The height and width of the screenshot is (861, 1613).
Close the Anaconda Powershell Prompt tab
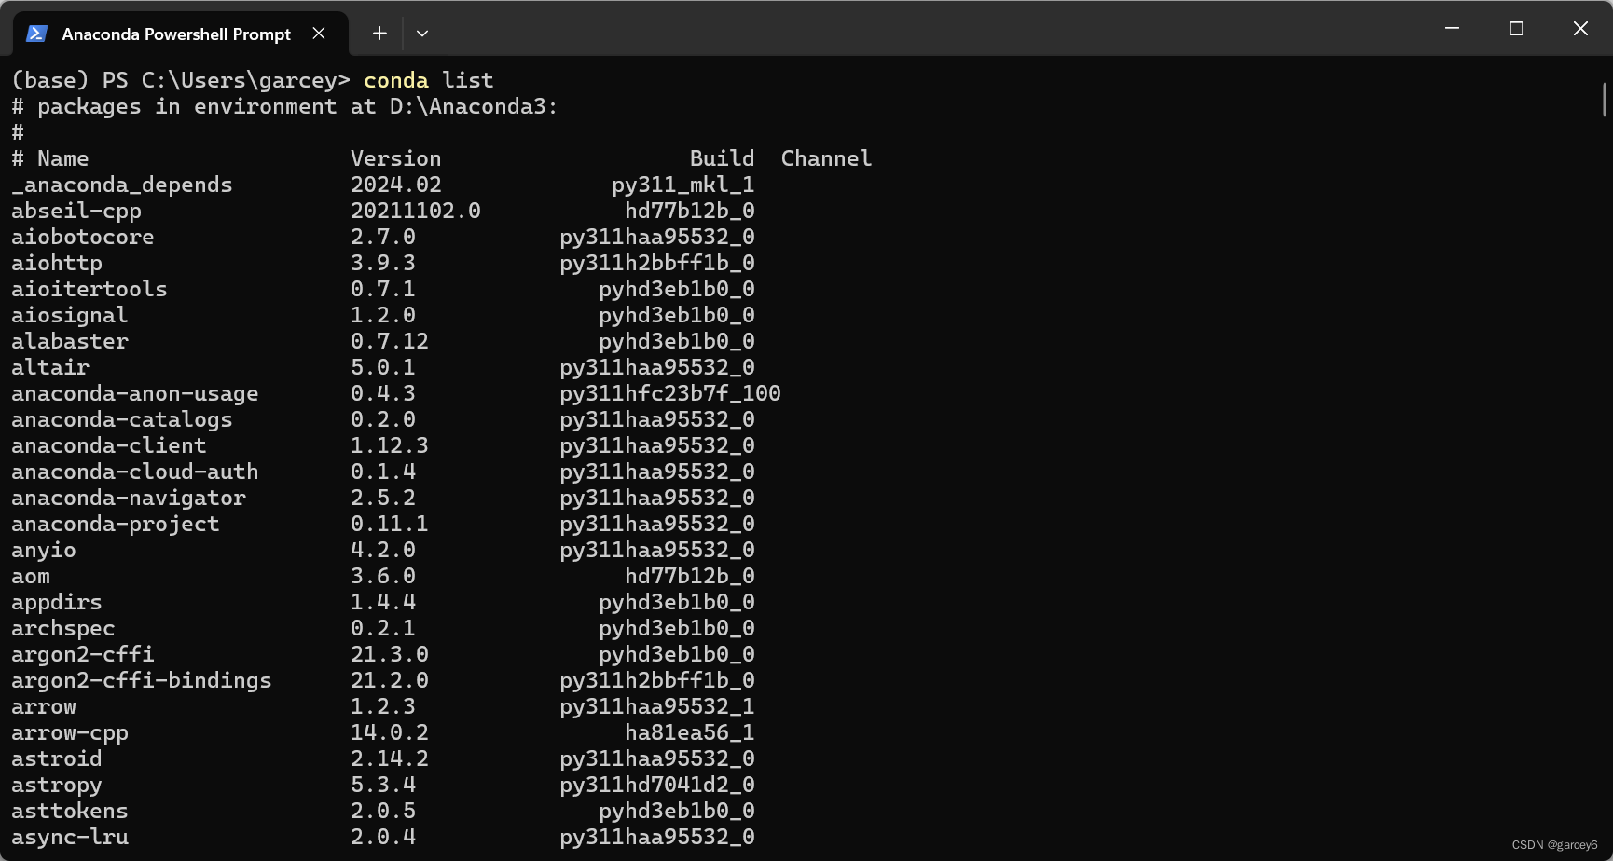(x=319, y=34)
